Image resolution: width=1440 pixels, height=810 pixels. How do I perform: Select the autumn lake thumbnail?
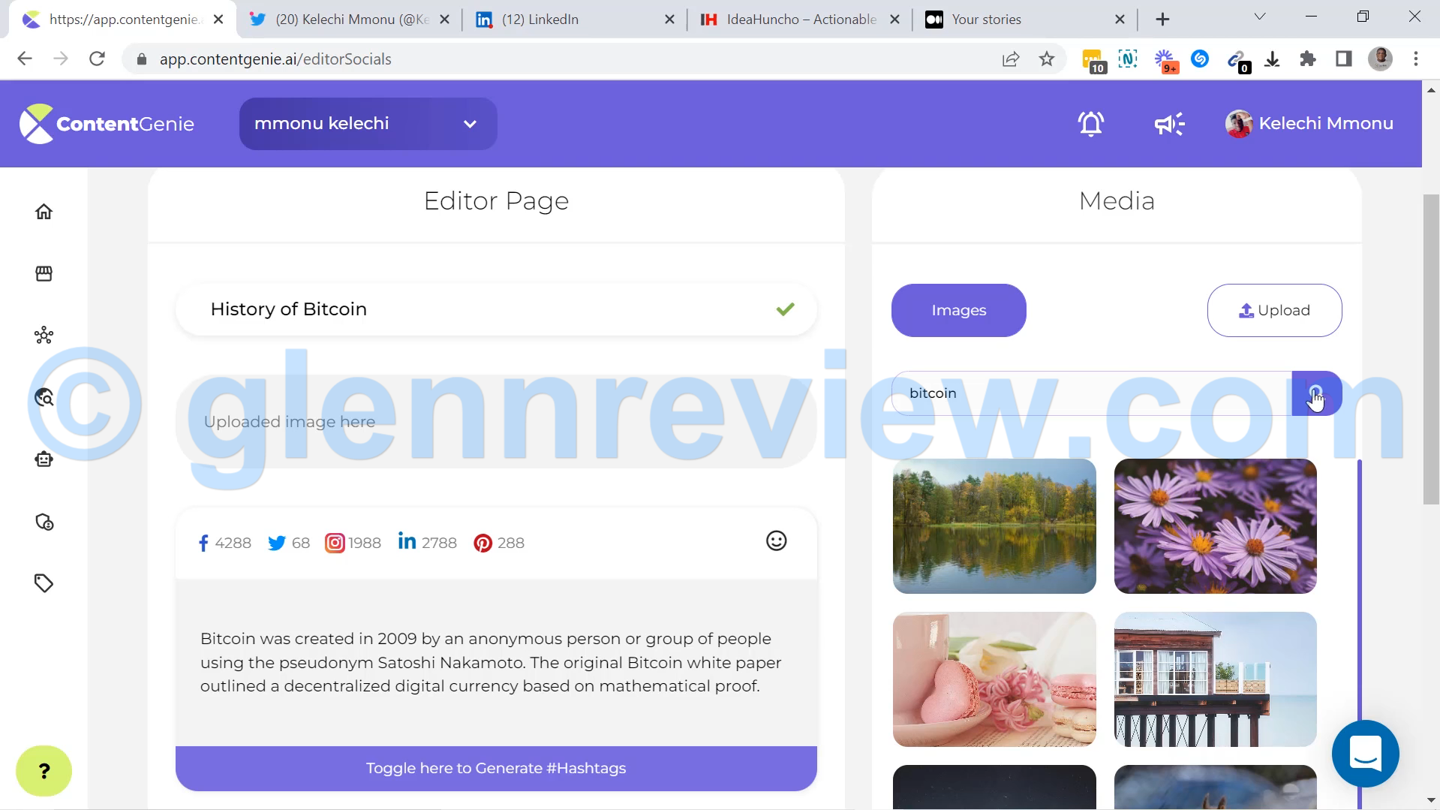[x=994, y=526]
